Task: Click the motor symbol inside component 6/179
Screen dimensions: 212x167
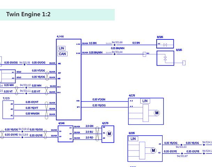Action: (x=109, y=134)
